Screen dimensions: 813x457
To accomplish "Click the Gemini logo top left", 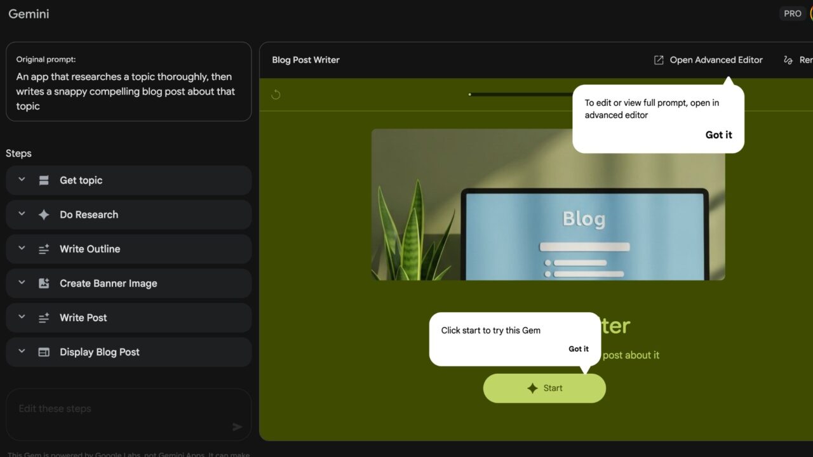I will (29, 13).
